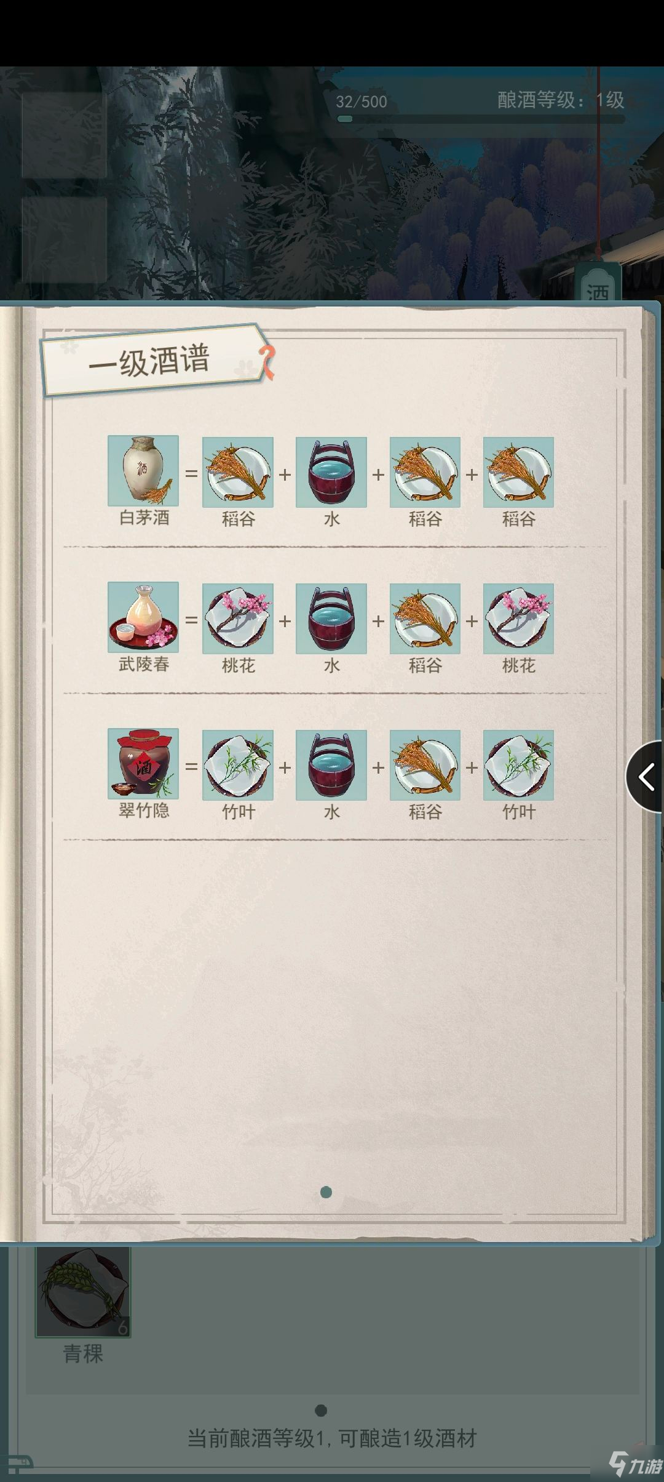Select first 竹叶 ingredient in 翠竹隐 recipe
Viewport: 664px width, 1482px height.
click(238, 765)
